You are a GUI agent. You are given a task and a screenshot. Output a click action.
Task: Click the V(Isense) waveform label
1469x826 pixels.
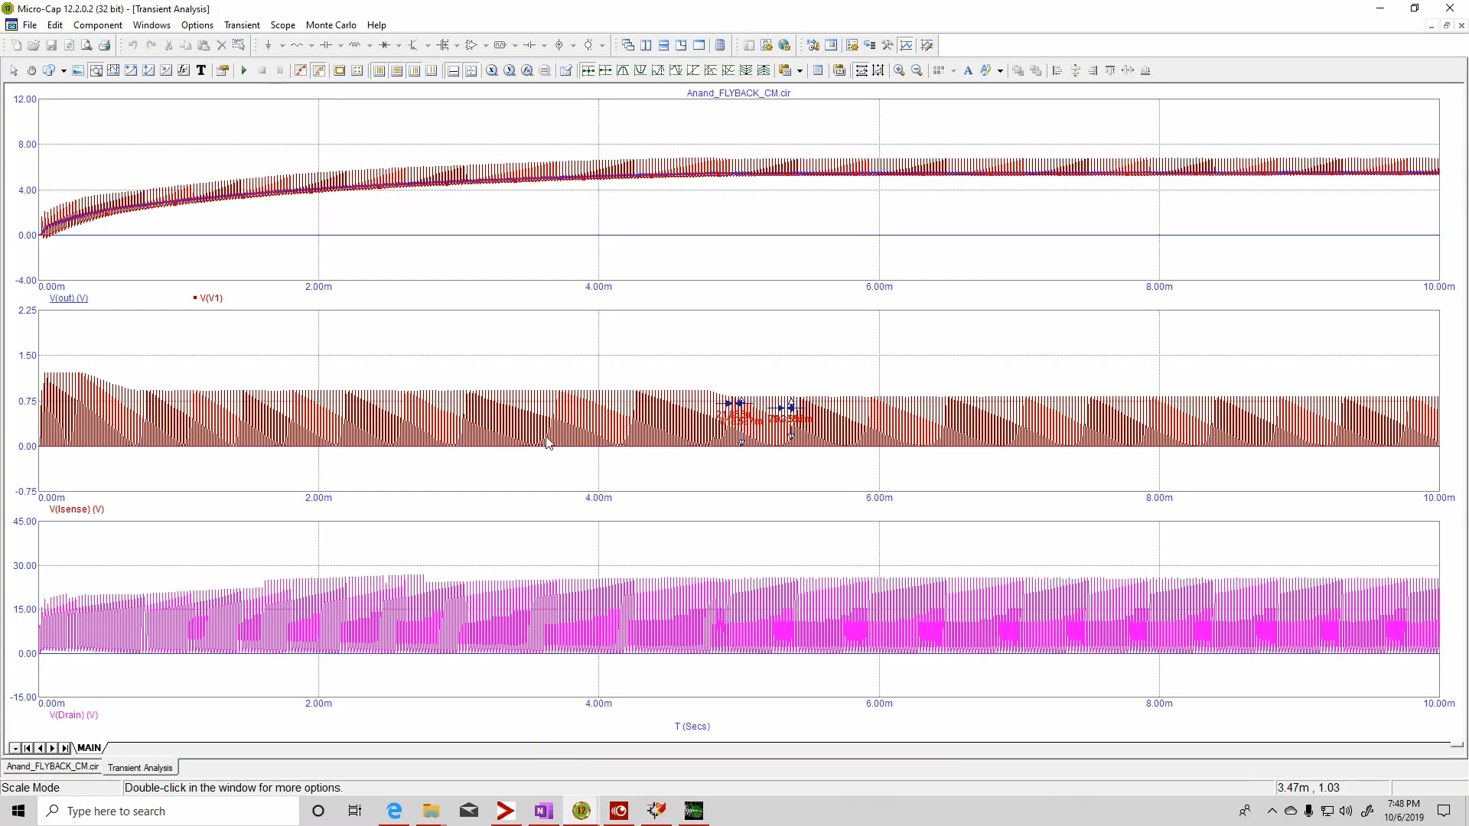(77, 509)
